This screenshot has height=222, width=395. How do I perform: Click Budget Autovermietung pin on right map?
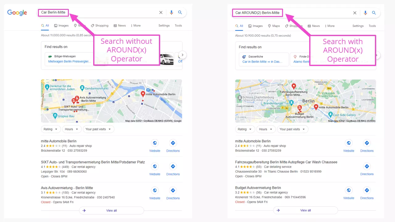(300, 108)
